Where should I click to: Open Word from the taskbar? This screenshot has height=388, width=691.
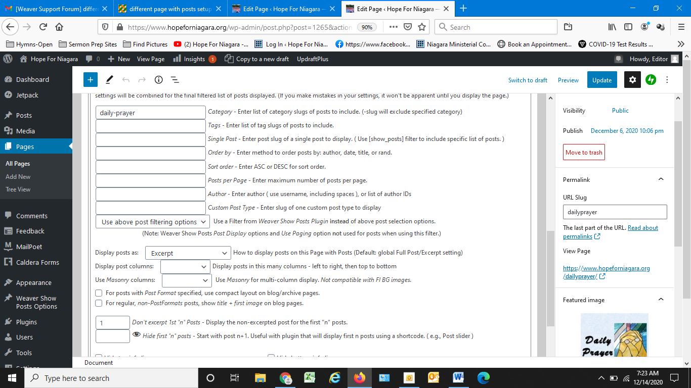point(458,378)
